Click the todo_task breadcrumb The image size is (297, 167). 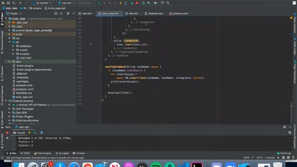point(10,8)
